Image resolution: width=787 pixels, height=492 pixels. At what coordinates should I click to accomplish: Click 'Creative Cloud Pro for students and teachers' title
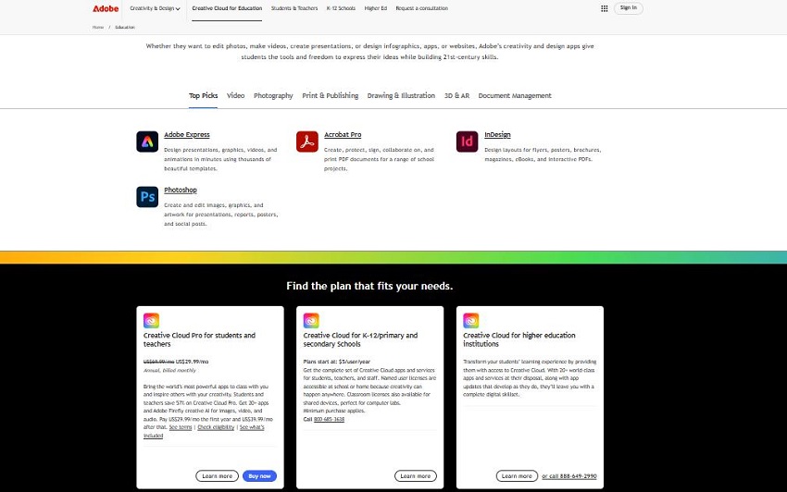199,339
